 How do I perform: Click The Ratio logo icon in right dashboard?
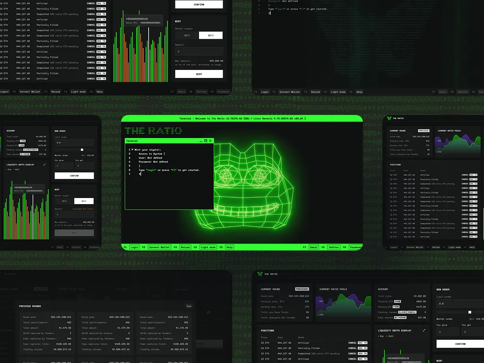coord(389,118)
